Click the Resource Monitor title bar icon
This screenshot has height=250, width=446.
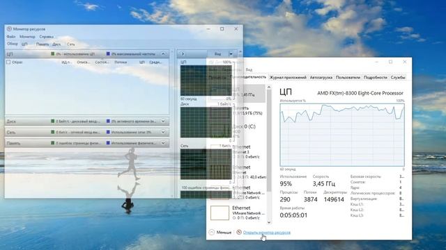pyautogui.click(x=9, y=29)
